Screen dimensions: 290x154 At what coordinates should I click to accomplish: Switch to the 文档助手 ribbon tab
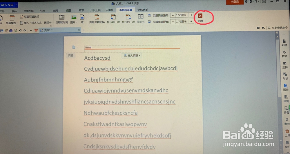pos(142,10)
